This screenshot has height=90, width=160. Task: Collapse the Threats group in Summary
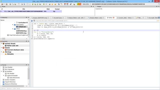tap(1, 48)
